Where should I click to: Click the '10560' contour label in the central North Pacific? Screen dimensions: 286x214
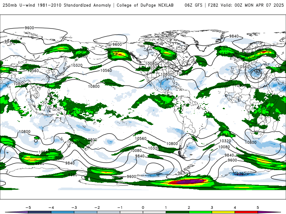pyautogui.click(x=106, y=70)
